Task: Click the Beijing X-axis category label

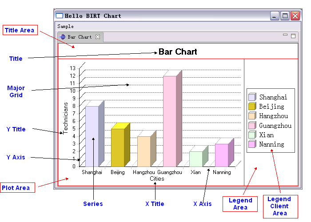Action: tap(118, 172)
